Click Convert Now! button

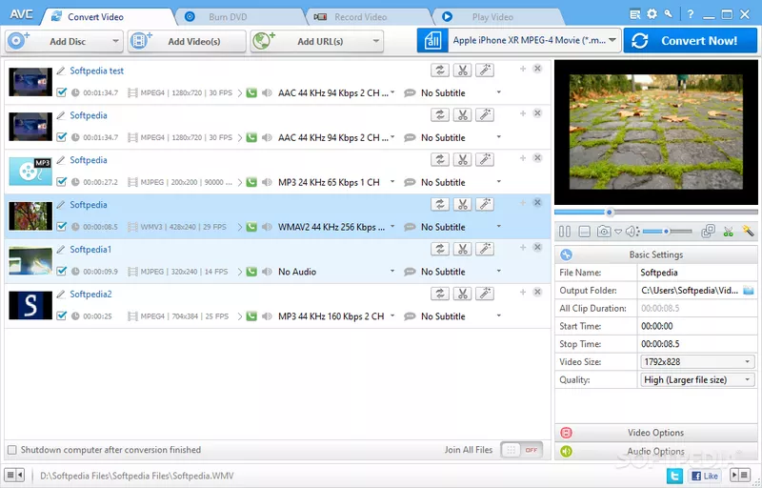pos(691,41)
